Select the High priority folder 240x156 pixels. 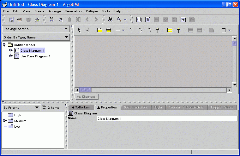pyautogui.click(x=18, y=115)
